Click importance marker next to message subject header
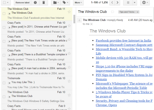This screenshot has width=154, height=110. [113, 12]
